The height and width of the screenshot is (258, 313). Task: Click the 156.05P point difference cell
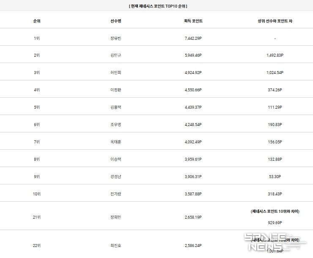pos(275,142)
